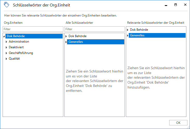Screen dimensions: 190x129
Task: Select Deaktiviert org unit
Action: point(16,47)
